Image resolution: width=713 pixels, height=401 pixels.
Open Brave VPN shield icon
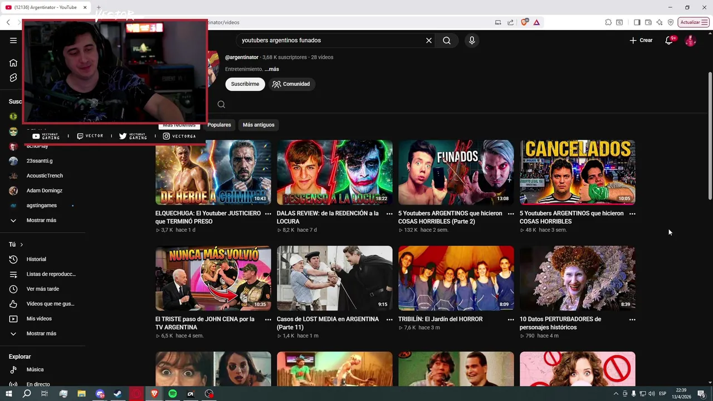[671, 22]
